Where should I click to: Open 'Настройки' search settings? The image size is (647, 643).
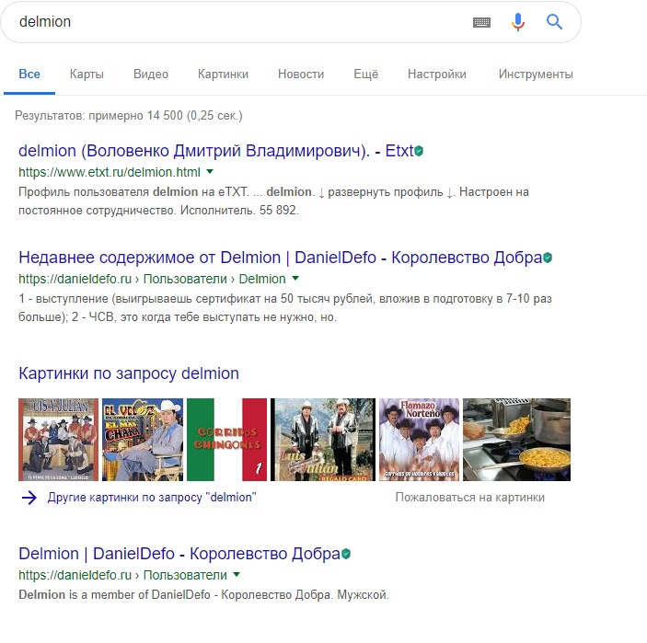click(436, 75)
